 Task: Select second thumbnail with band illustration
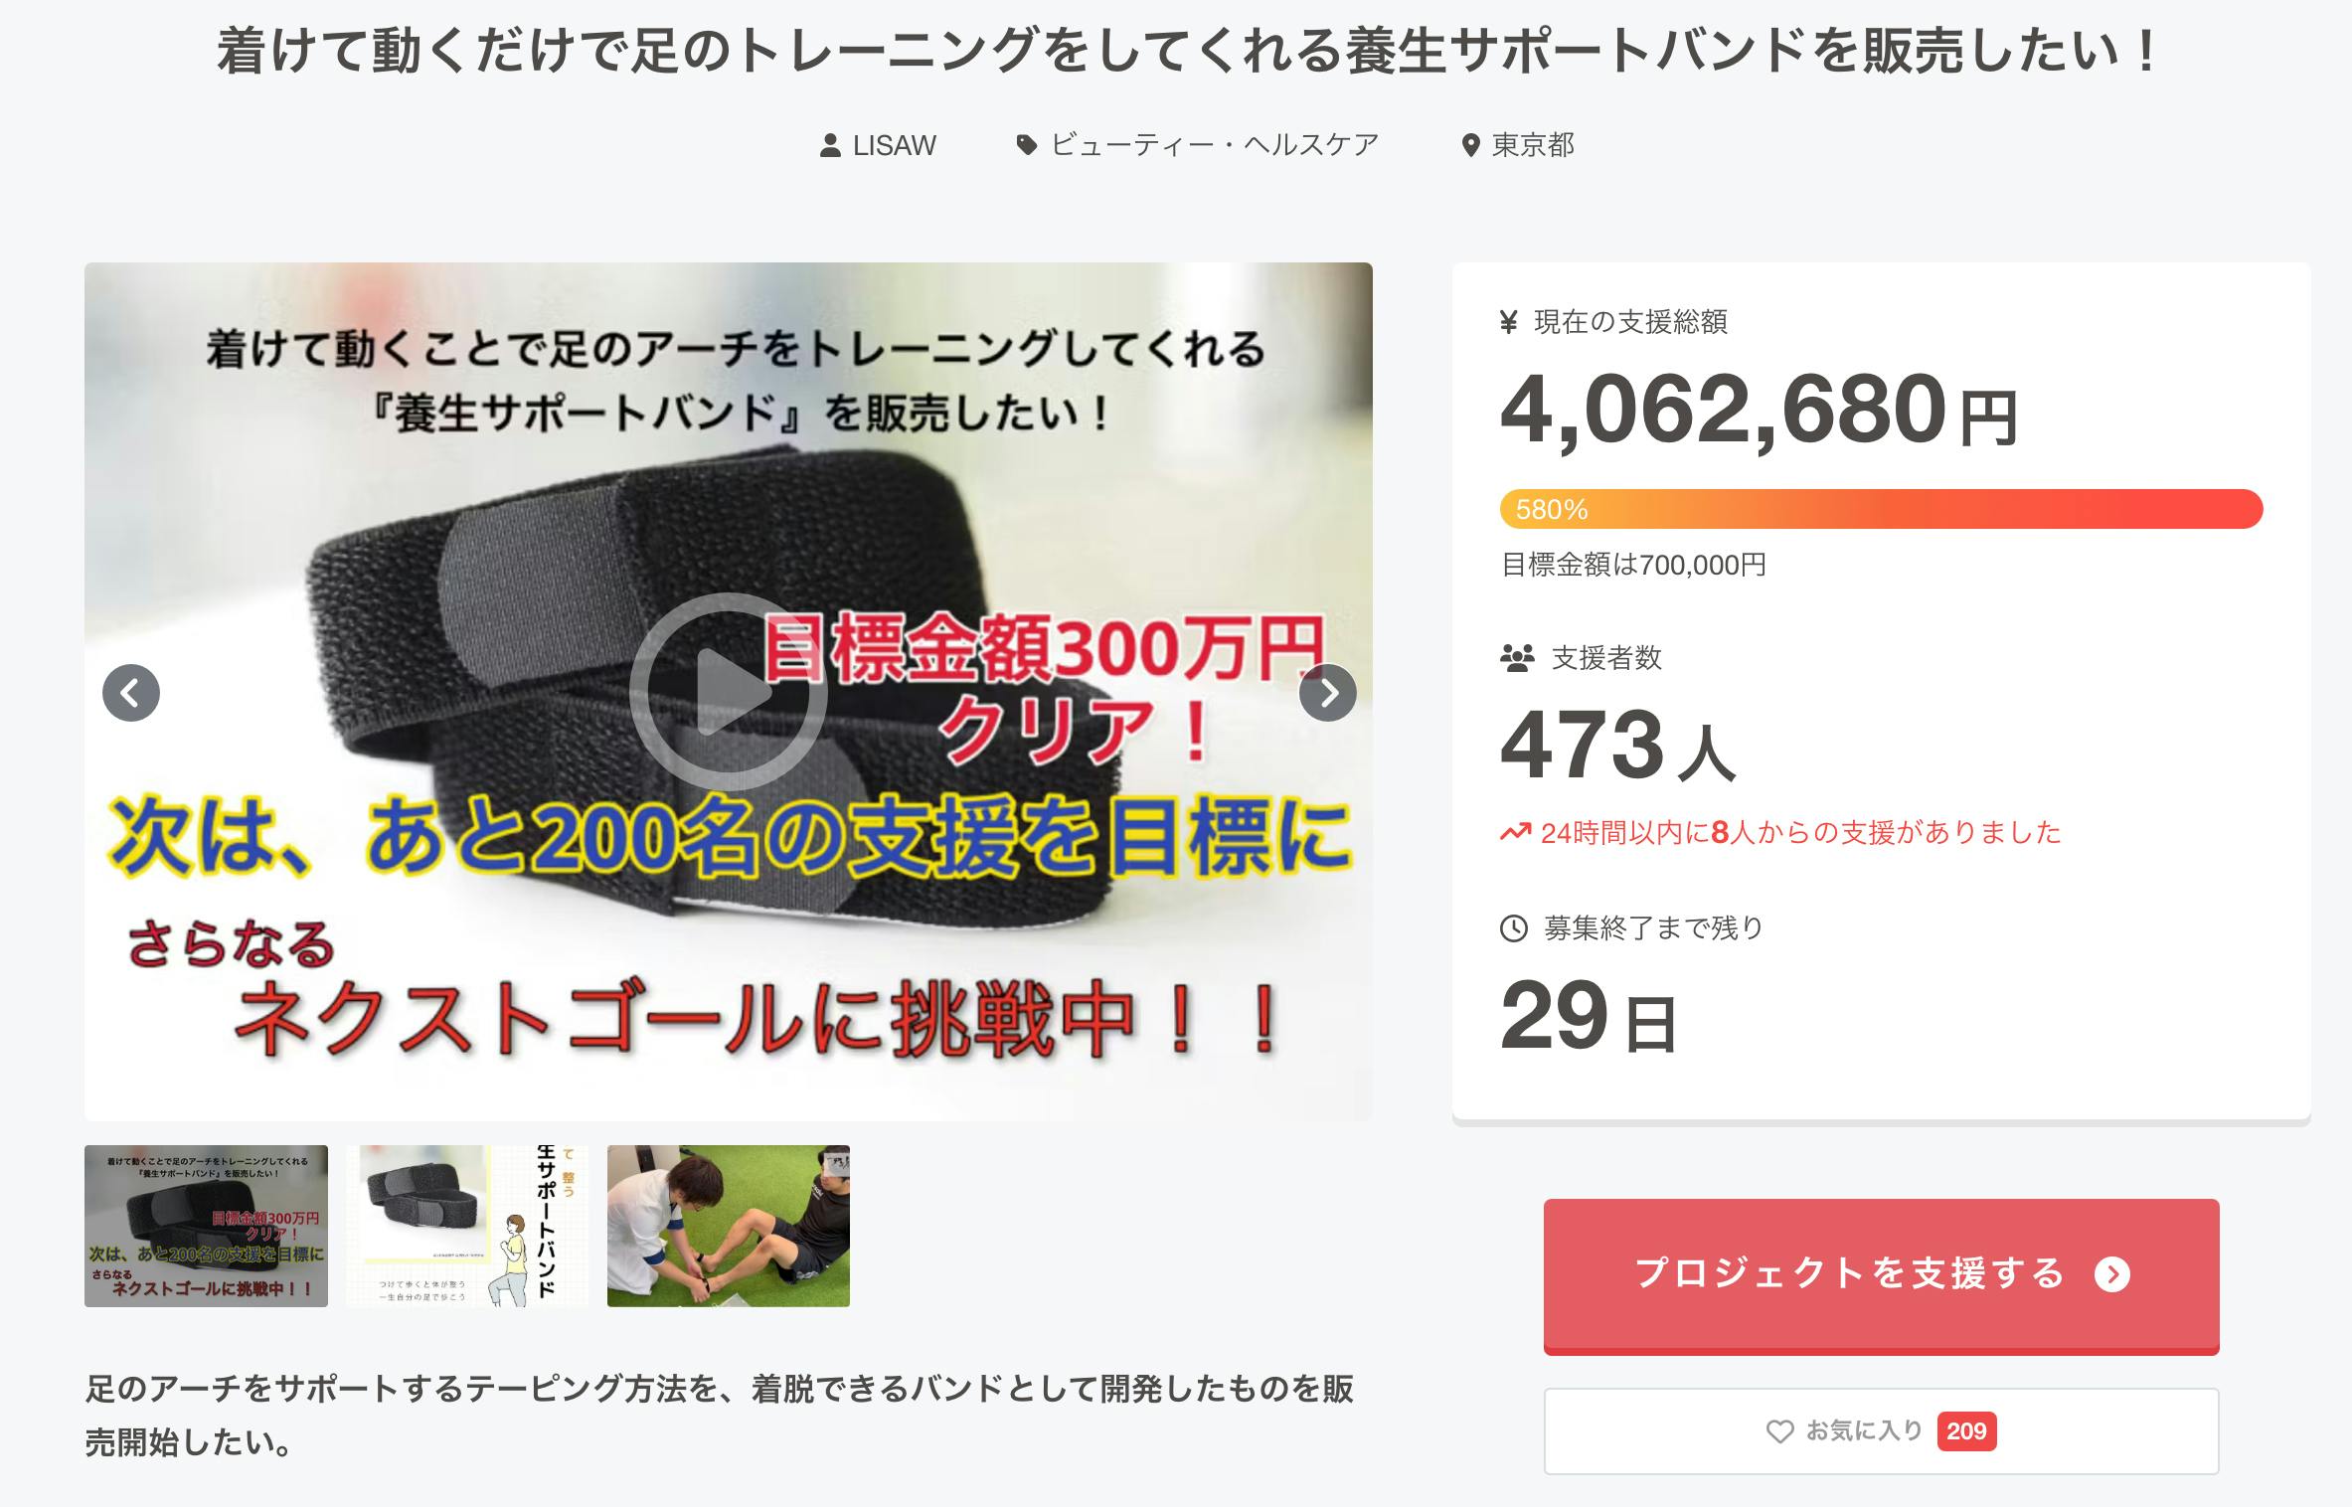click(467, 1226)
